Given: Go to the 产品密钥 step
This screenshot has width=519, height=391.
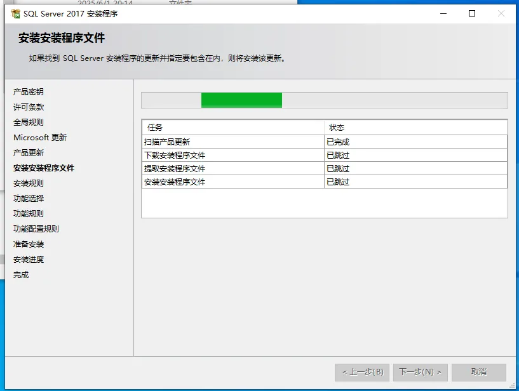Looking at the screenshot, I should pos(29,91).
